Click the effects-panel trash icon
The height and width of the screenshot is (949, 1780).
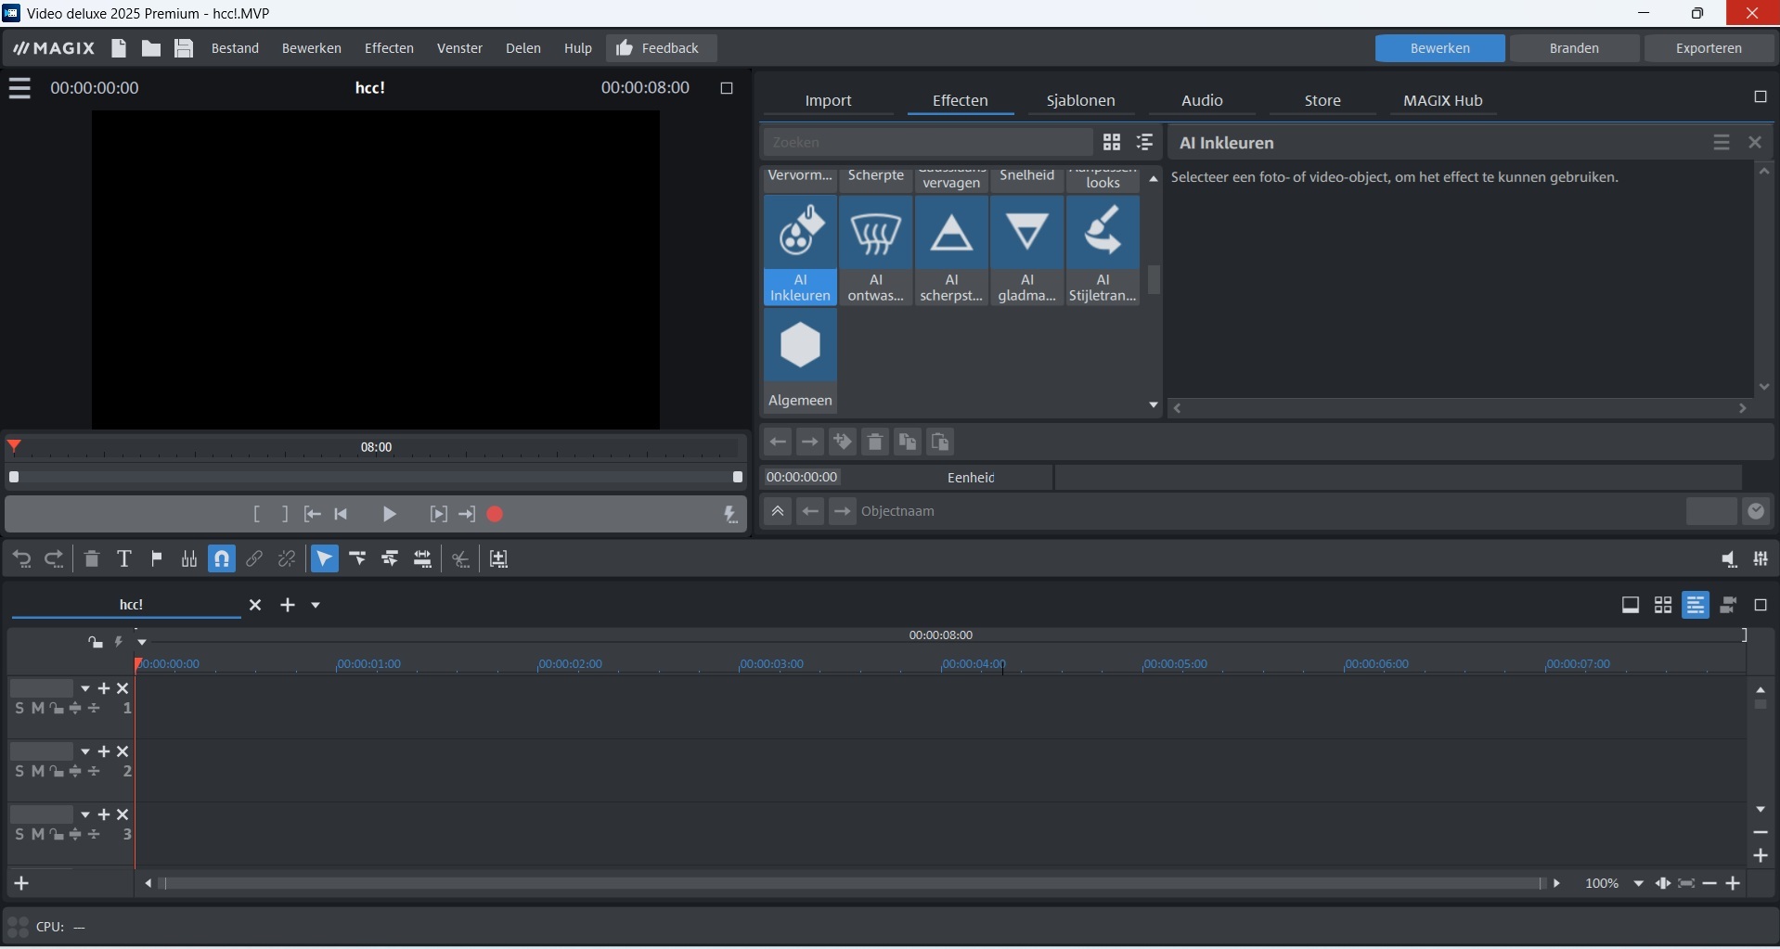point(874,442)
